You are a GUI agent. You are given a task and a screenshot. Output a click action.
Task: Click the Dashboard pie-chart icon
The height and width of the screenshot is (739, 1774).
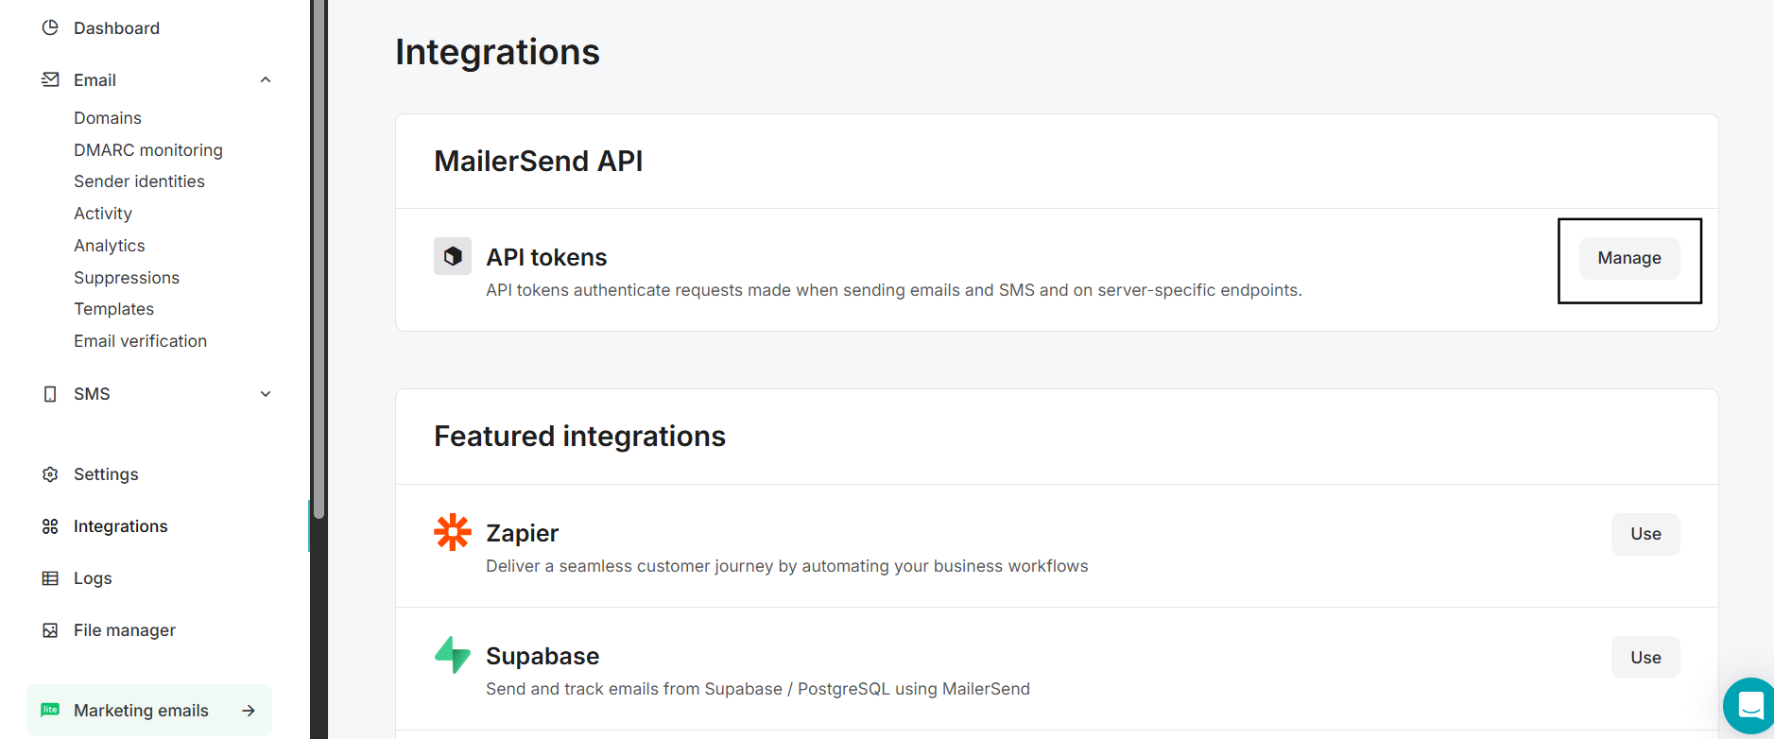point(50,27)
